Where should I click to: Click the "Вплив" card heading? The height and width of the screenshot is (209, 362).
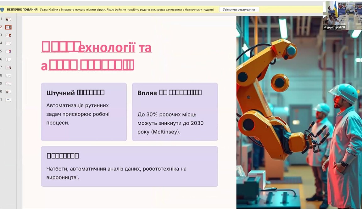tap(170, 93)
